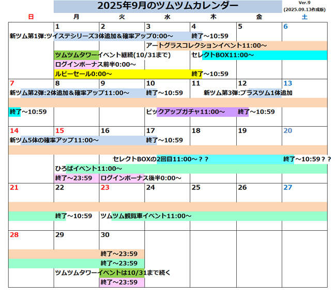
Task: Click the ひろばイベント11:00～ event bar
Action: [85, 169]
